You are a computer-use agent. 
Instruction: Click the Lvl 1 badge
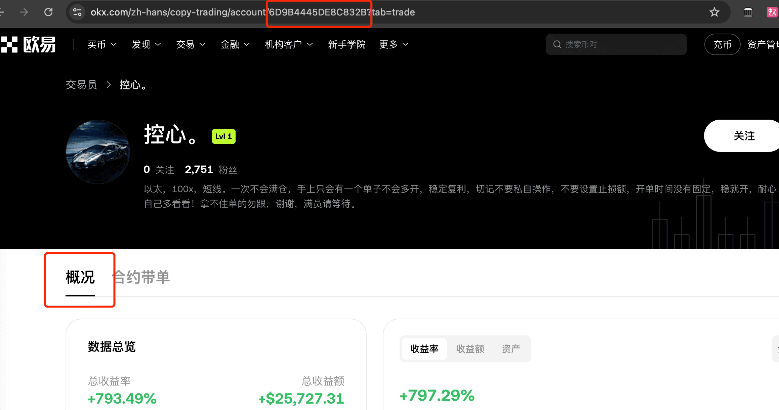pyautogui.click(x=223, y=136)
